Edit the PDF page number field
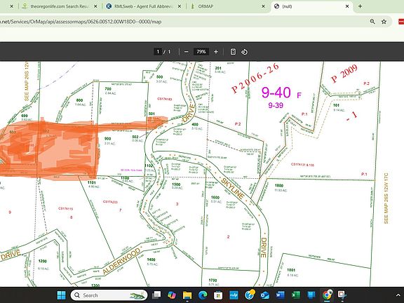This screenshot has width=404, height=303. click(158, 52)
